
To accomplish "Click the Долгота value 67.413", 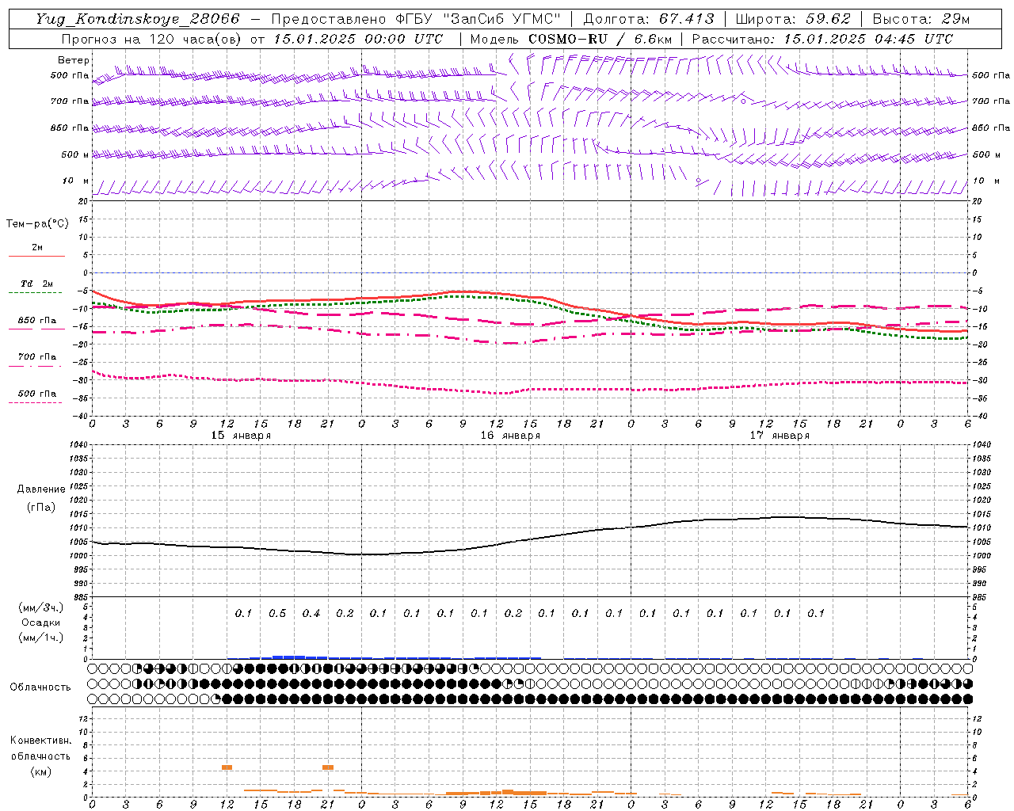I will [x=687, y=19].
